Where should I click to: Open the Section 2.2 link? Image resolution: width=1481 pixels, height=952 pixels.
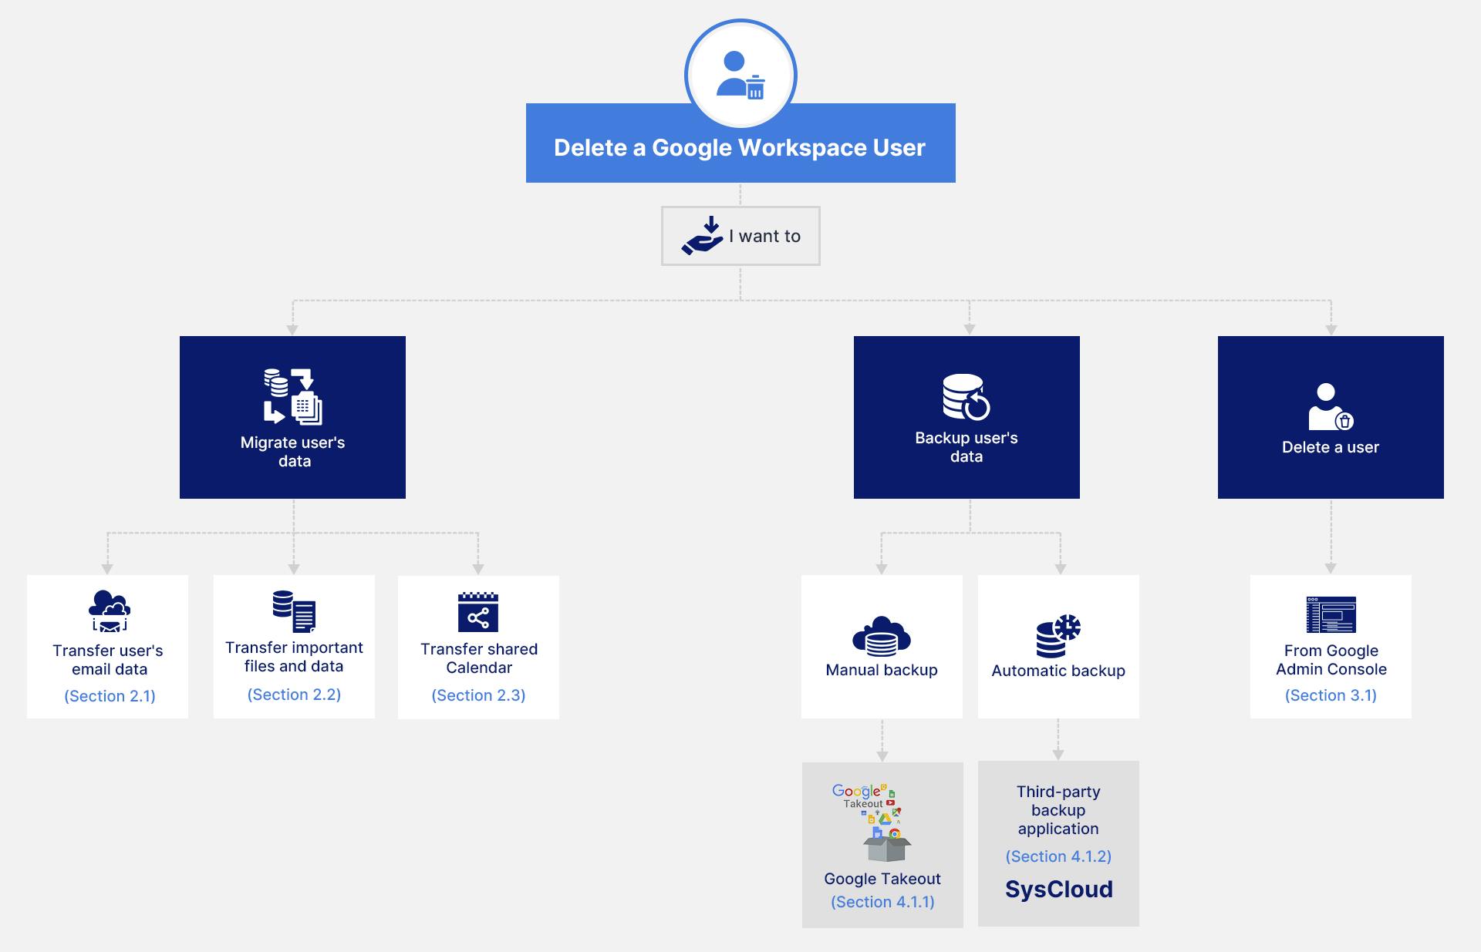click(x=294, y=695)
